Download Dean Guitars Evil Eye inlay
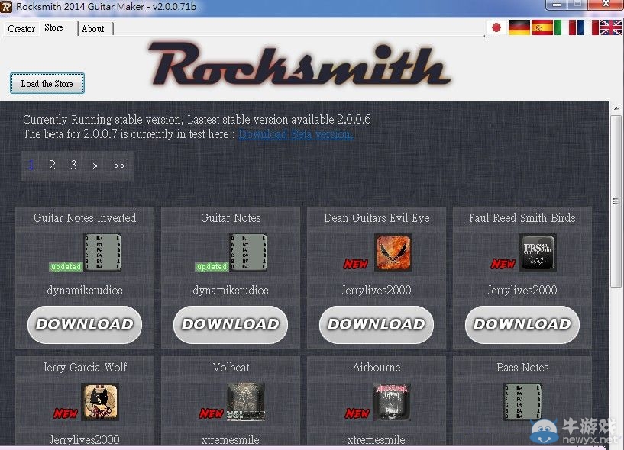 coord(377,324)
